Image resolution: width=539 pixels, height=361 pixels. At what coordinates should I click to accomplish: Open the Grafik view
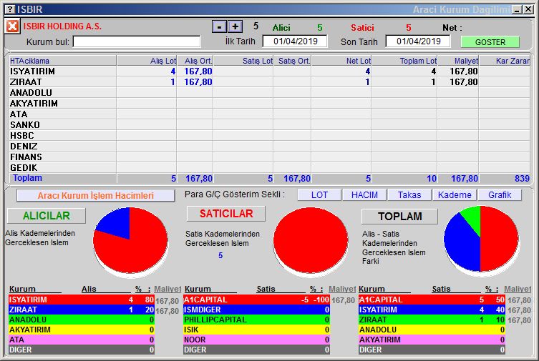click(x=500, y=195)
